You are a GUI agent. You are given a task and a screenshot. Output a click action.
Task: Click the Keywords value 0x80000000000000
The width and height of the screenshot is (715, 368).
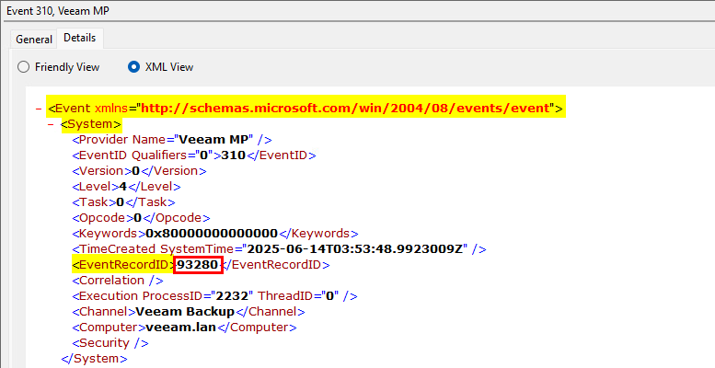point(212,234)
